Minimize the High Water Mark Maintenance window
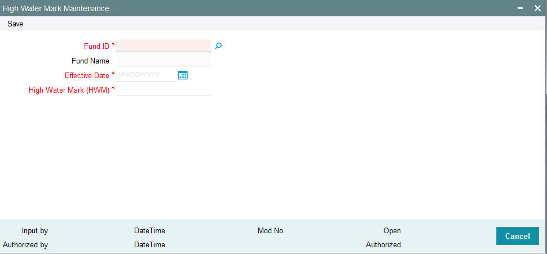 (x=520, y=8)
